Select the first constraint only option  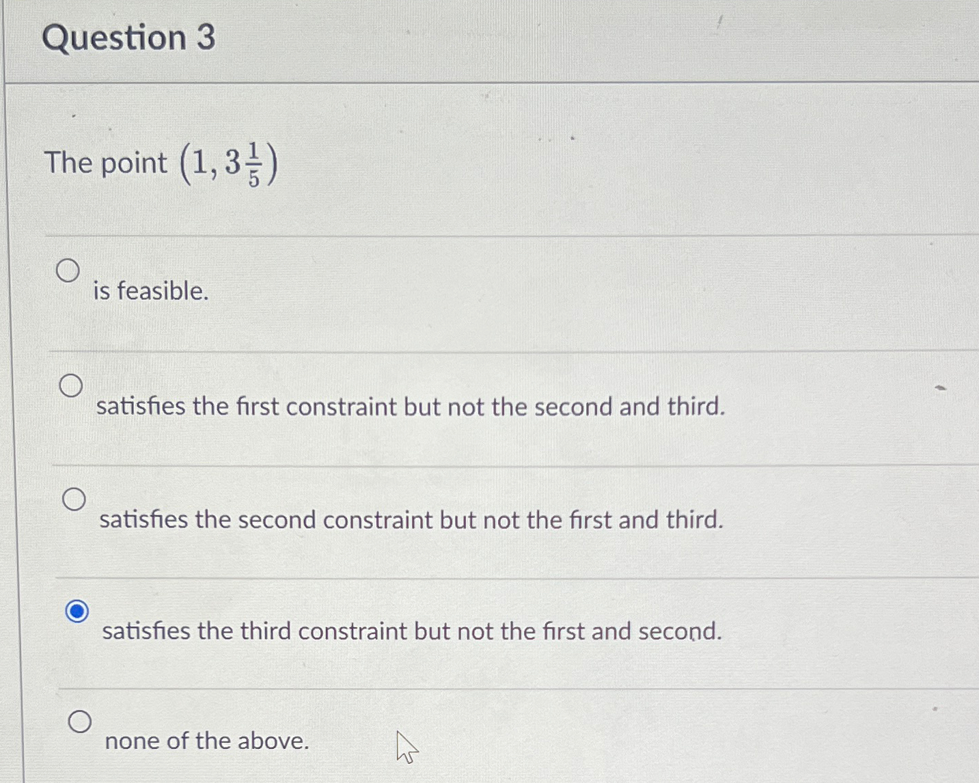(72, 386)
